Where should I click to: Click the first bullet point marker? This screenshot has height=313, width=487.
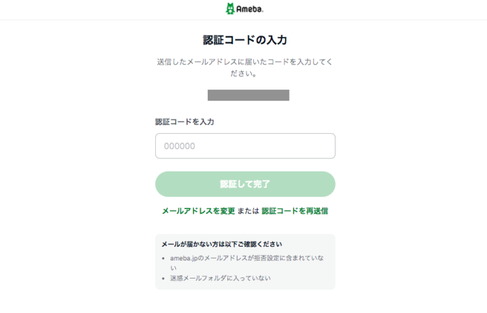164,258
